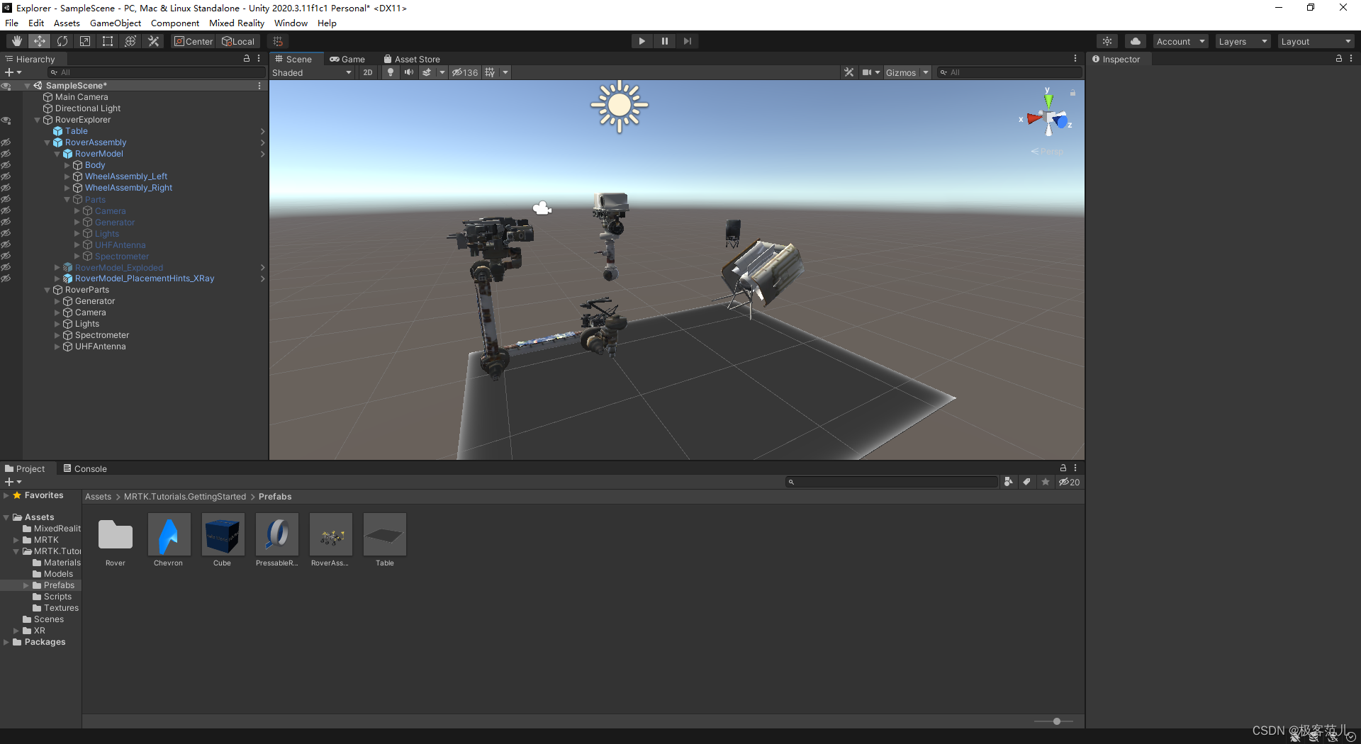Open the GameObject menu

click(x=116, y=23)
